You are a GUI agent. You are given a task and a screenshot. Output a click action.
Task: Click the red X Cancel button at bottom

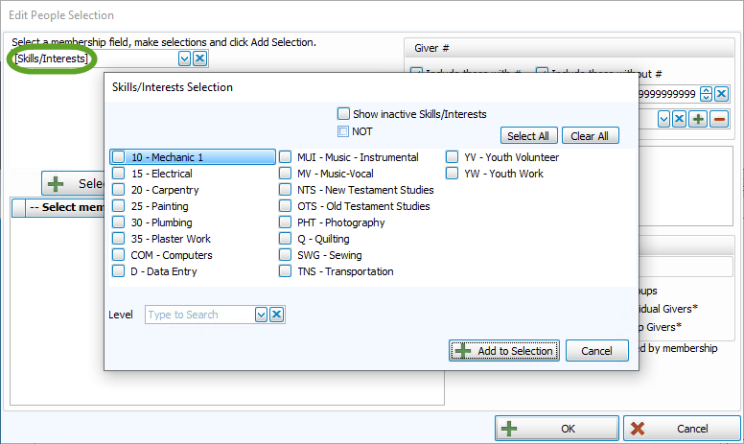click(x=681, y=429)
